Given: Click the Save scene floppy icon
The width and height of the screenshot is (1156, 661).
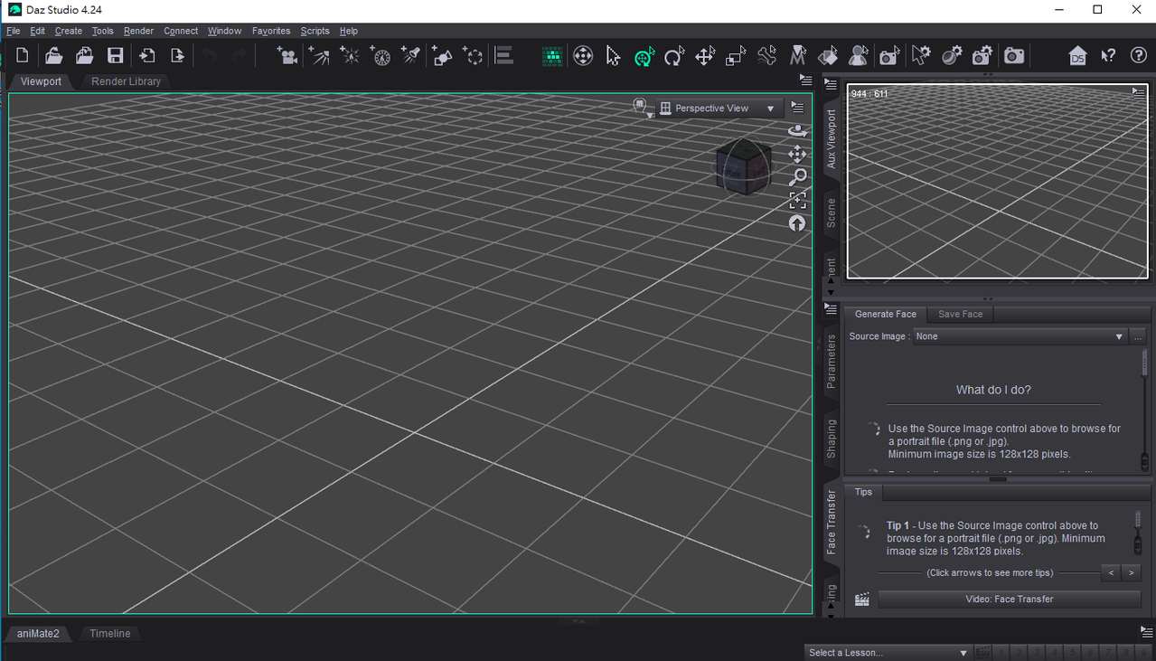Looking at the screenshot, I should (115, 56).
